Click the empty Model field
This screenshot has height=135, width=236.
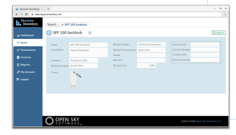[151, 55]
